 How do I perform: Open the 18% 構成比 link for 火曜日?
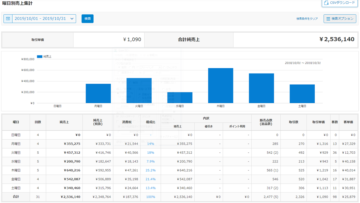(x=151, y=153)
